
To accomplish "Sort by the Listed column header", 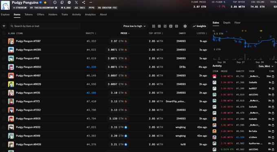I will pyautogui.click(x=202, y=33).
